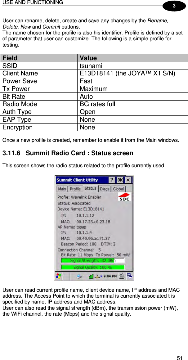Image resolution: width=188 pixels, height=360 pixels.
Task: Click the 'Bit Rate' table cell
Action: pyautogui.click(x=38, y=97)
